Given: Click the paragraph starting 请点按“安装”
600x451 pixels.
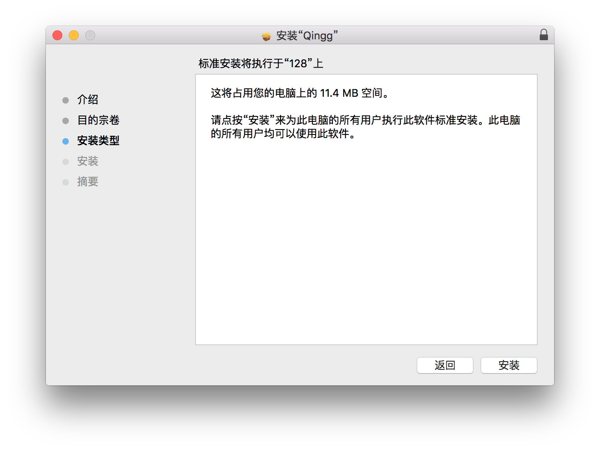Looking at the screenshot, I should click(x=366, y=127).
